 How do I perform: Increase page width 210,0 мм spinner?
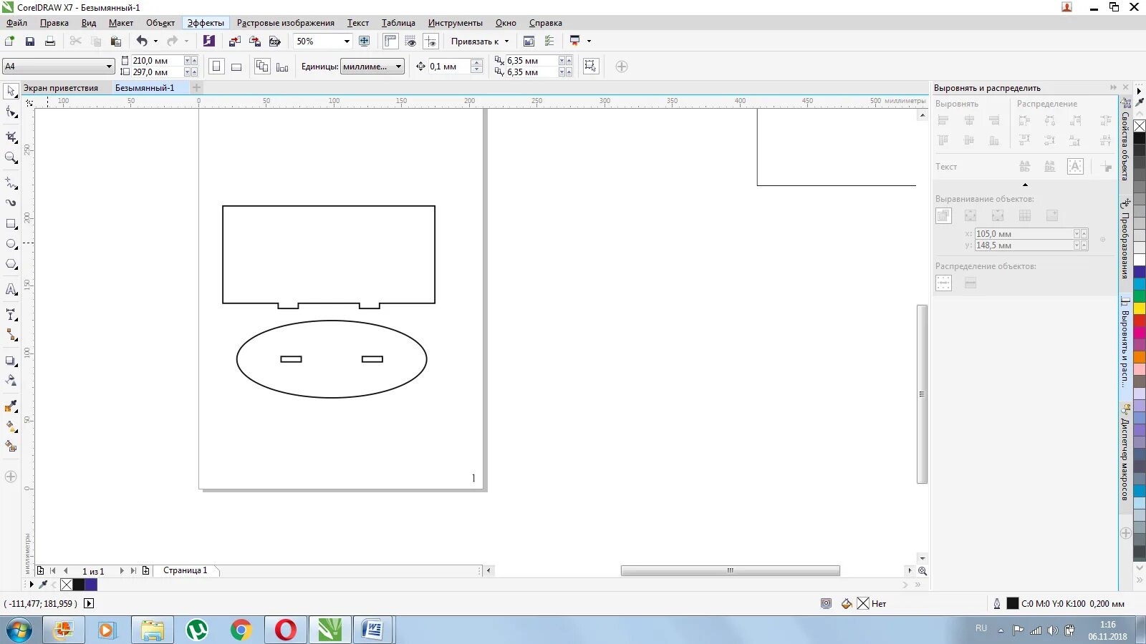pyautogui.click(x=194, y=61)
